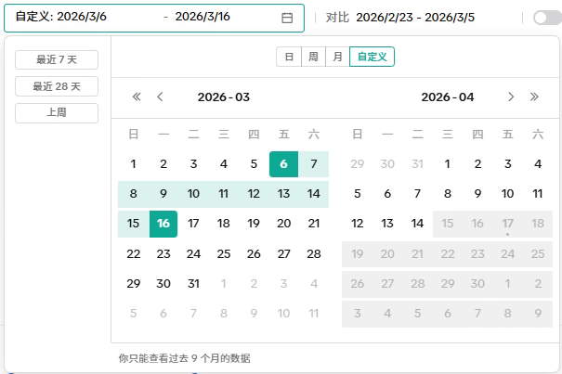
Task: Open the 2026-03 month header picker
Action: point(223,97)
